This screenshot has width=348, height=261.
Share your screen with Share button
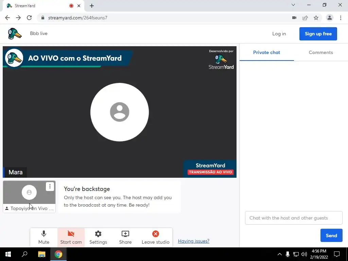coord(125,237)
